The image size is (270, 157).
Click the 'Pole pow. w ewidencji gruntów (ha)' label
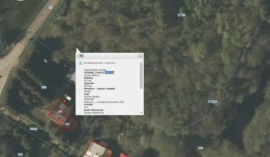[104, 102]
